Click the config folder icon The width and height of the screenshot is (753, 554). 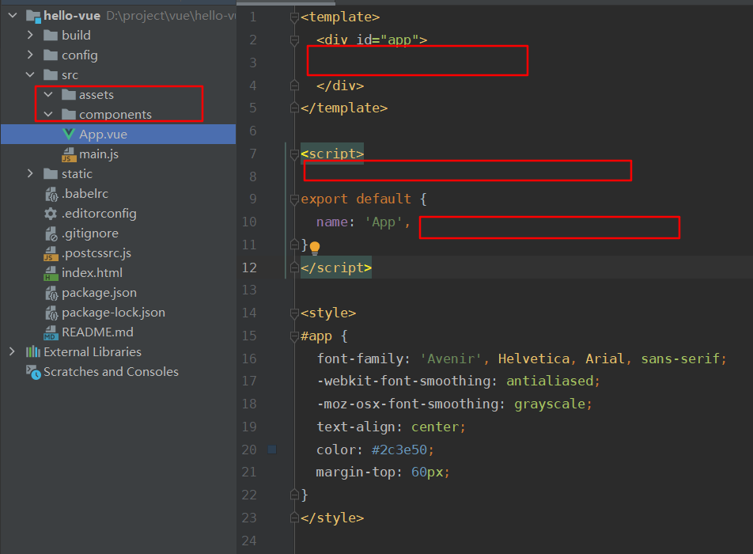tap(51, 55)
